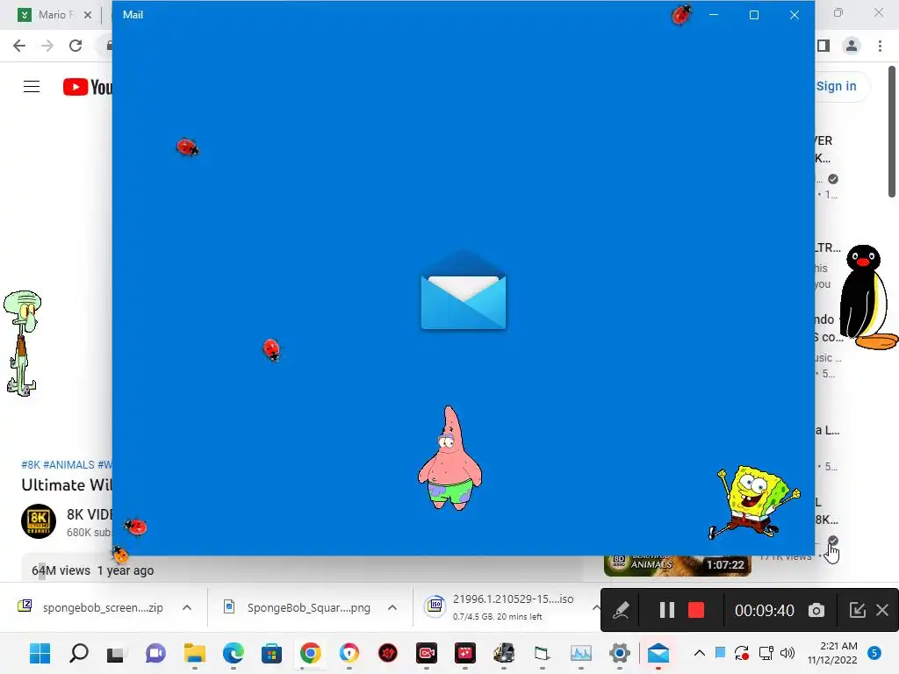Maximize the Mail window
899x674 pixels.
(x=754, y=15)
